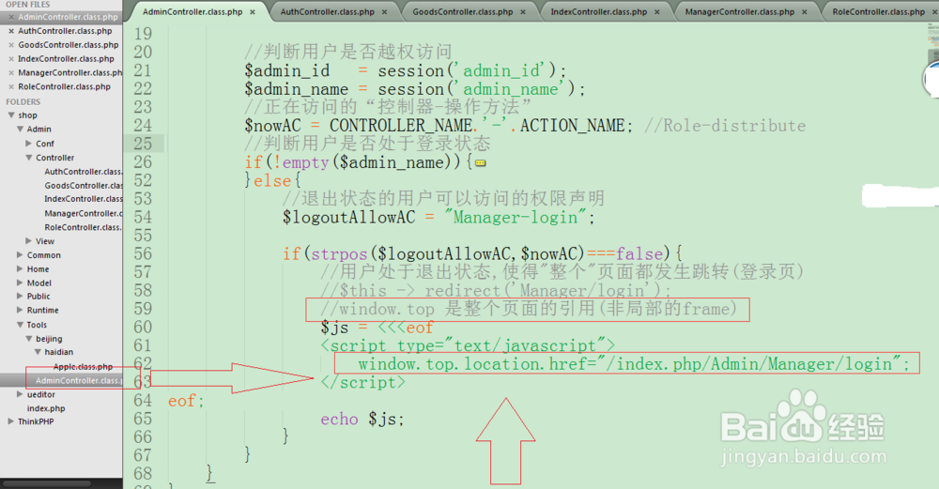Open RoleController file under Controller folder
This screenshot has width=939, height=489.
(x=84, y=227)
